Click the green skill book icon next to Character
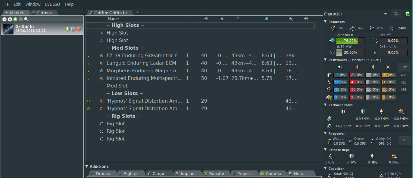The image size is (413, 178). click(408, 14)
